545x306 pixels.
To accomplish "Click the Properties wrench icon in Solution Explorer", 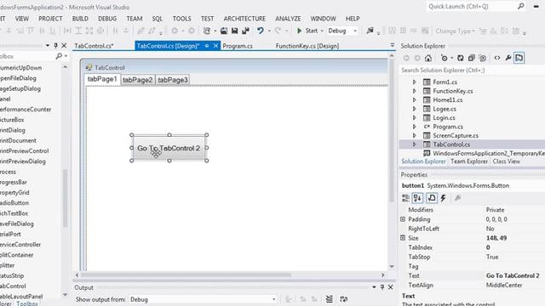I will pyautogui.click(x=508, y=58).
